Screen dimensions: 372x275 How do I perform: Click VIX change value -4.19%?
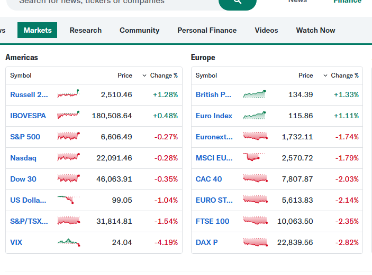(166, 242)
